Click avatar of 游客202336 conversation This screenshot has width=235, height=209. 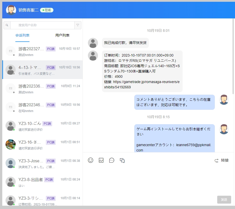coord(11,88)
